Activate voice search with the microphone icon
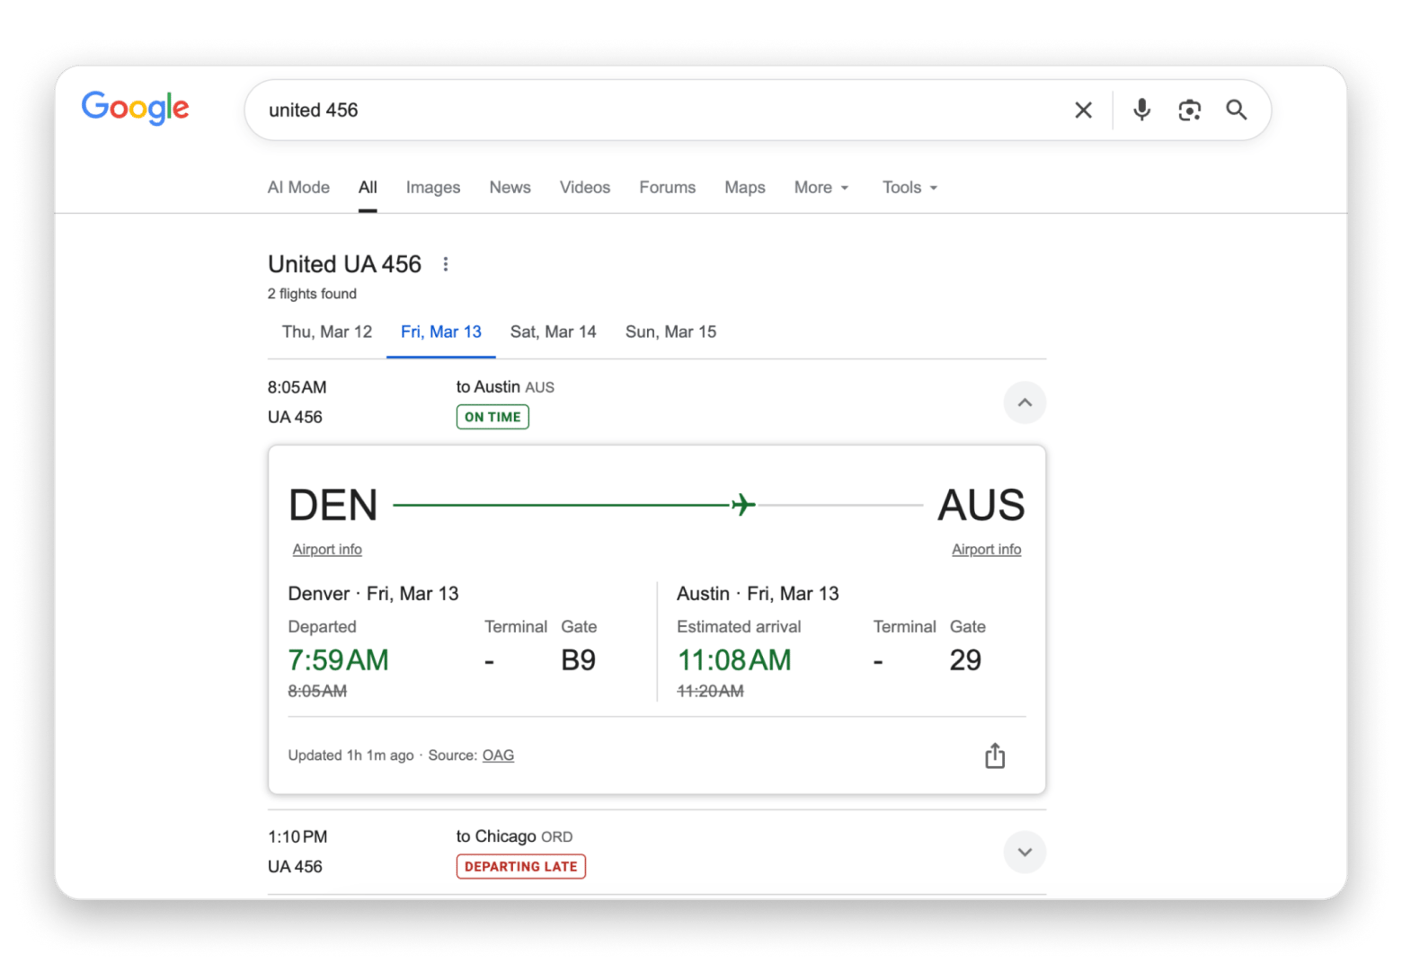Image resolution: width=1402 pixels, height=972 pixels. (x=1140, y=110)
